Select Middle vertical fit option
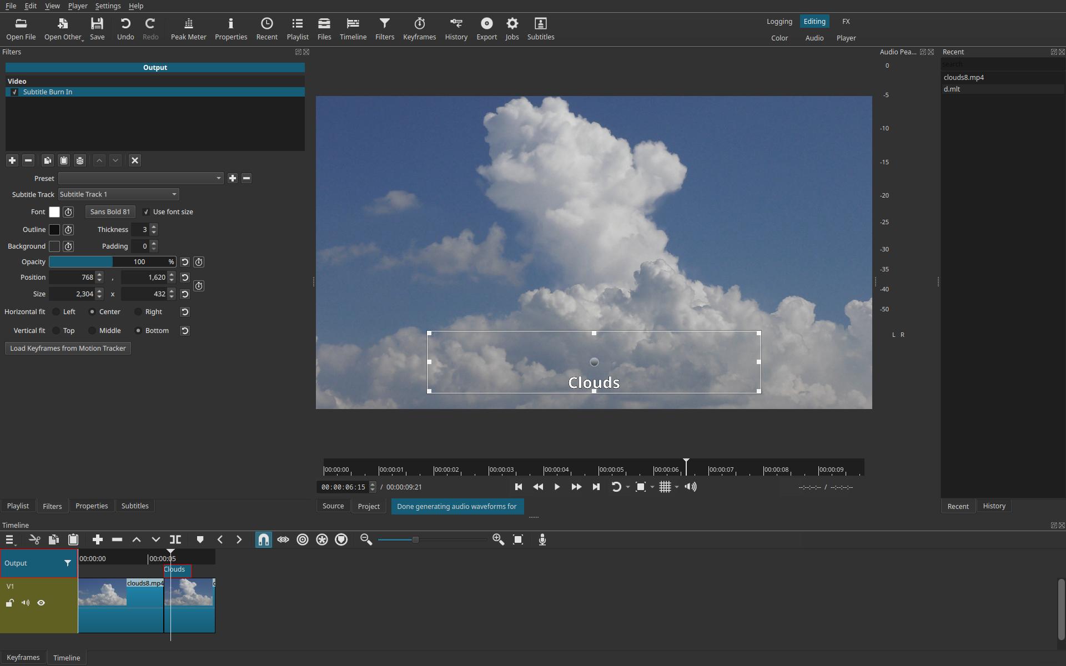This screenshot has height=666, width=1066. [93, 331]
